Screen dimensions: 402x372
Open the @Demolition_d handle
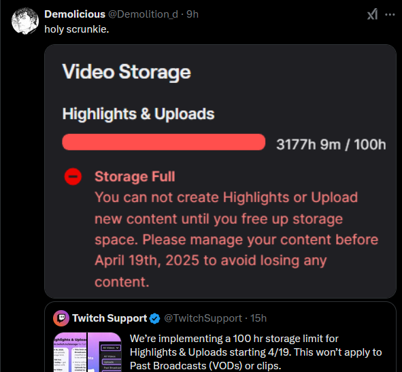click(143, 14)
